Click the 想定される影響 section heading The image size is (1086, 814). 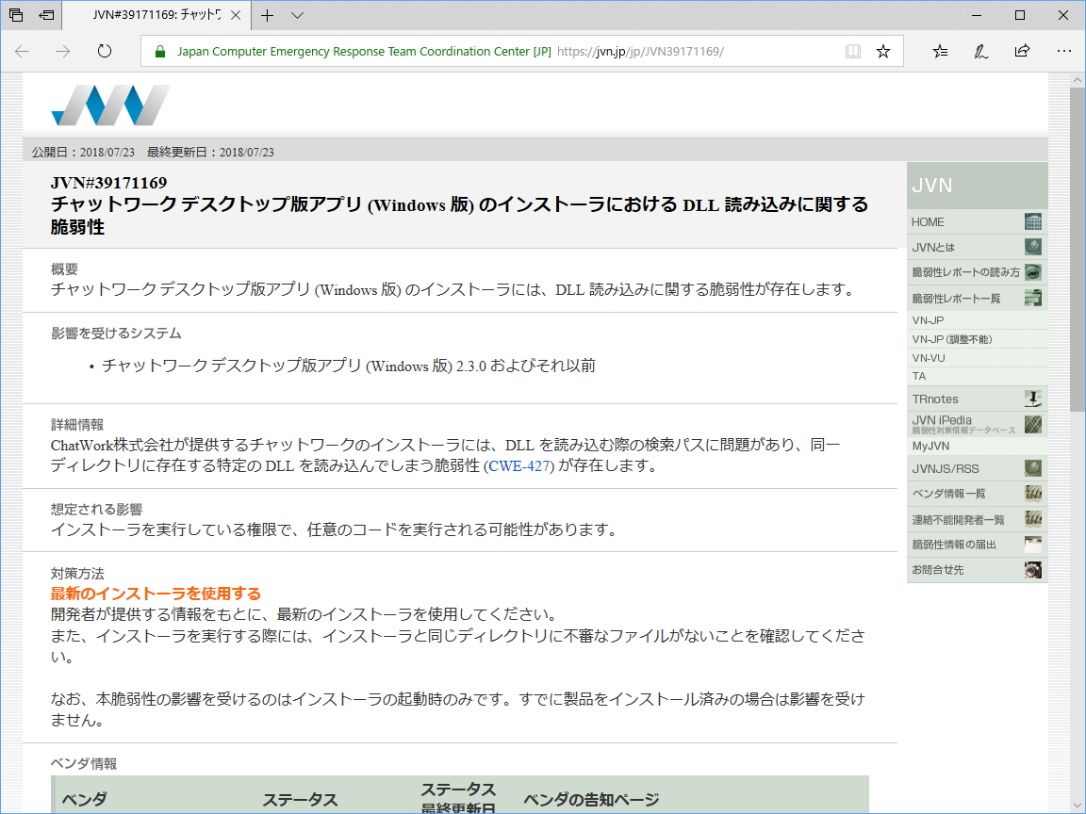[96, 510]
